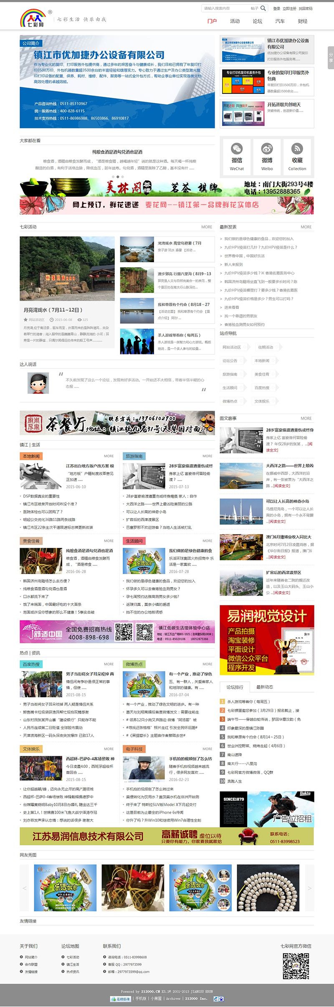This screenshot has height=1007, width=334.
Task: Click the Collection (收藏) RSS icon
Action: [x=297, y=149]
